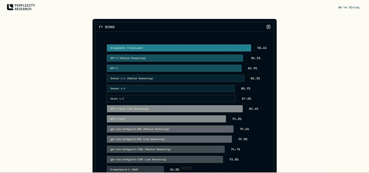The width and height of the screenshot is (369, 173).
Task: Select the GPT-5 Mini (Low Reasoning) bar
Action: (x=175, y=109)
